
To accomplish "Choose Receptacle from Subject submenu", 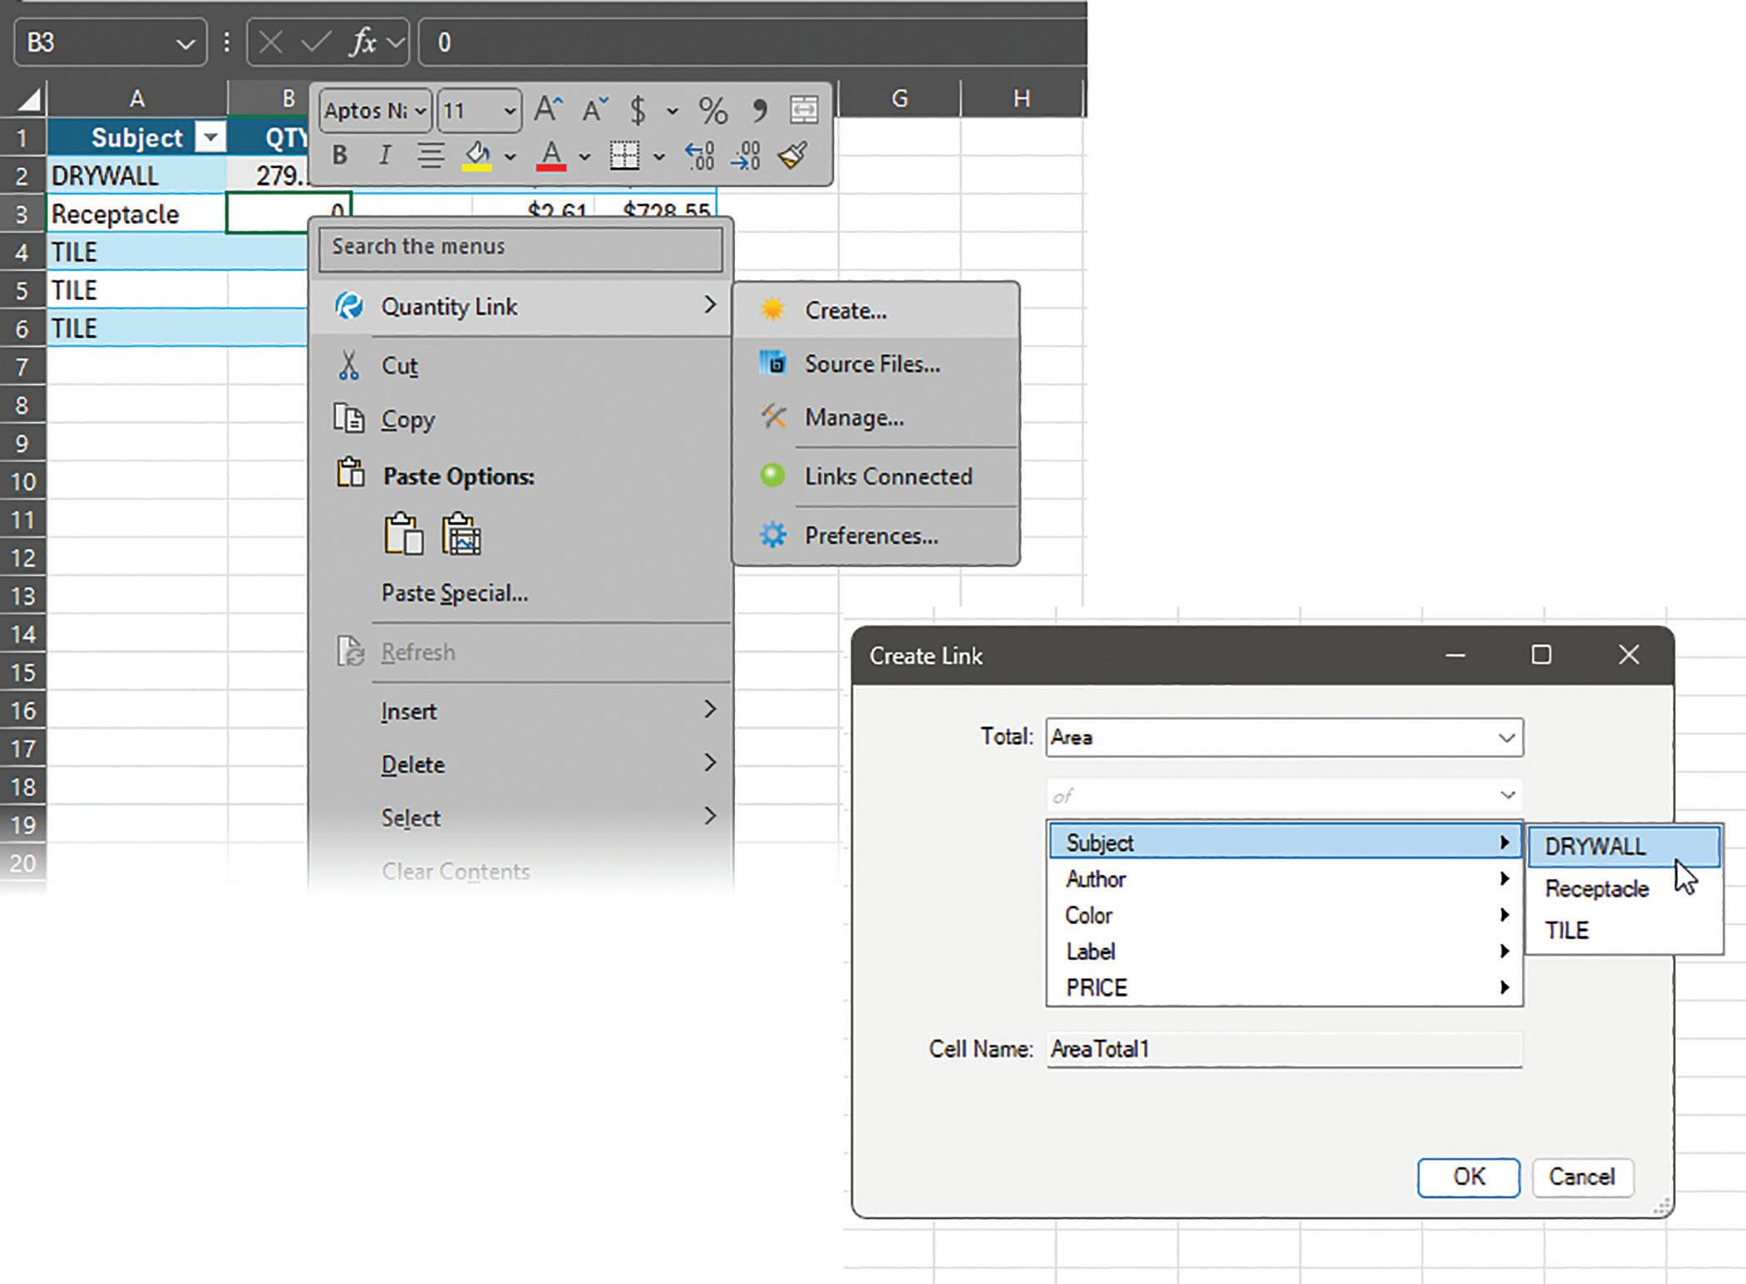I will pyautogui.click(x=1623, y=888).
